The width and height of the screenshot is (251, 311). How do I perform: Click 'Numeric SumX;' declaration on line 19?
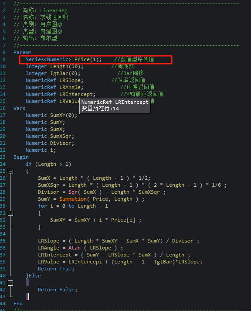45,129
